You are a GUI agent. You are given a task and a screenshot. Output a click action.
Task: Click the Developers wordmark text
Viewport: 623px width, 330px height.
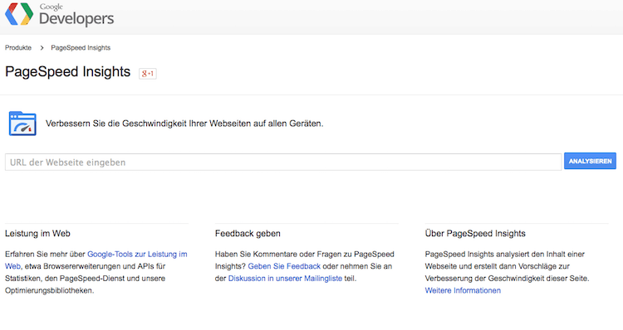tap(76, 18)
